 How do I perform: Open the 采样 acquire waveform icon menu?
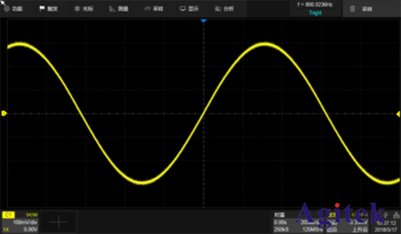point(154,9)
